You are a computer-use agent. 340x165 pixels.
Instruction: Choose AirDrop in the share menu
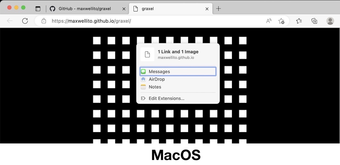coord(178,79)
